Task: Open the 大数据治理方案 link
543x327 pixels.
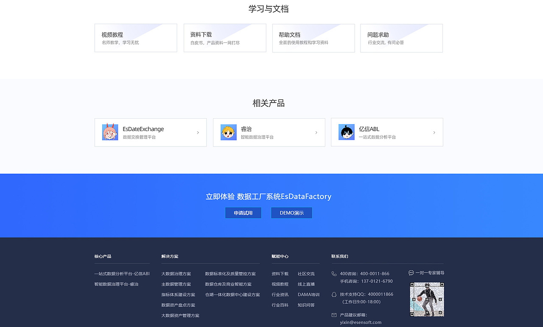Action: pyautogui.click(x=176, y=273)
